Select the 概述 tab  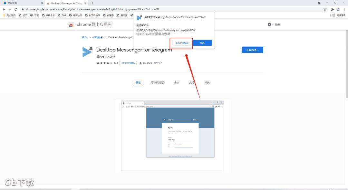138,82
